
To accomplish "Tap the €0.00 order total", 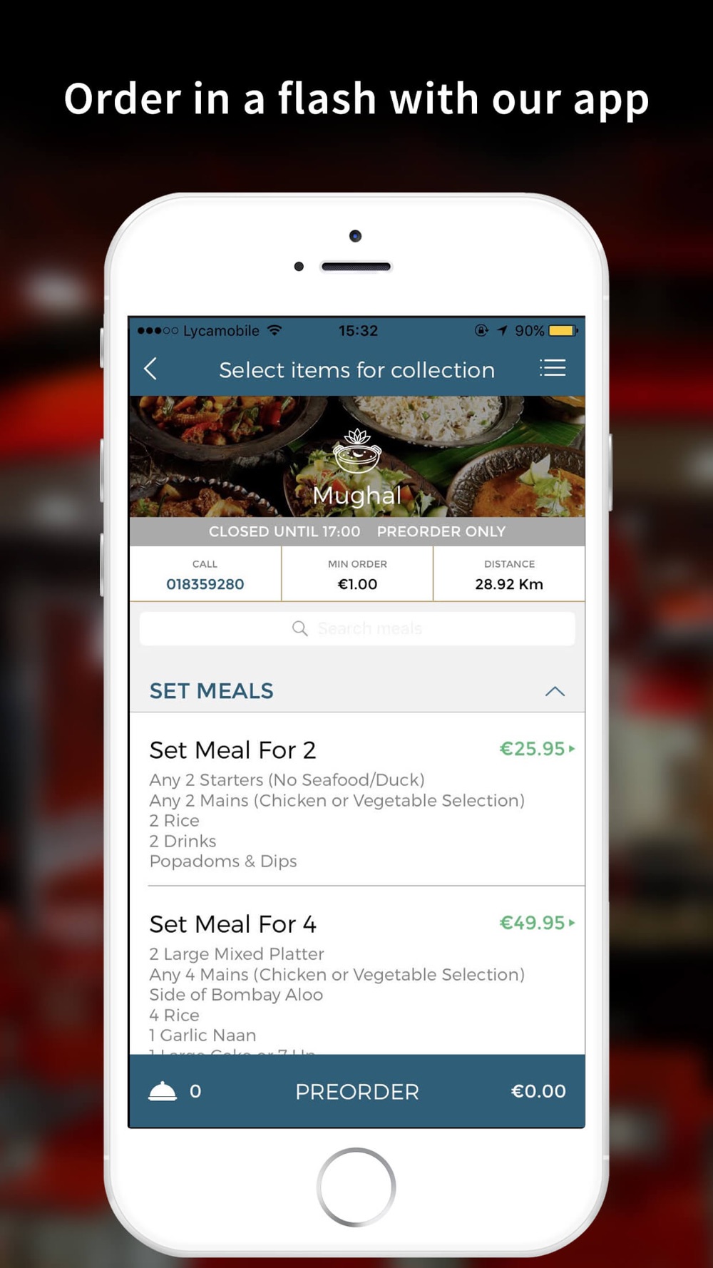I will [538, 1091].
